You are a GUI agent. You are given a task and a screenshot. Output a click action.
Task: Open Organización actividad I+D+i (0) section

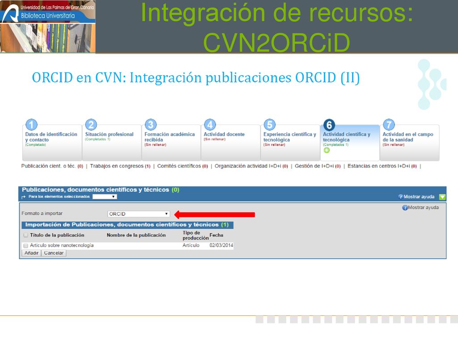pos(251,166)
